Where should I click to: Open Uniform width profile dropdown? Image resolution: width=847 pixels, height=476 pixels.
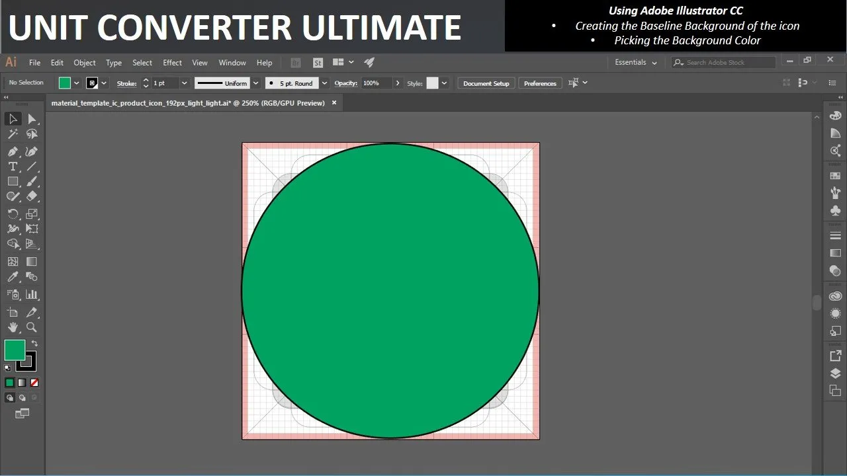(x=255, y=83)
